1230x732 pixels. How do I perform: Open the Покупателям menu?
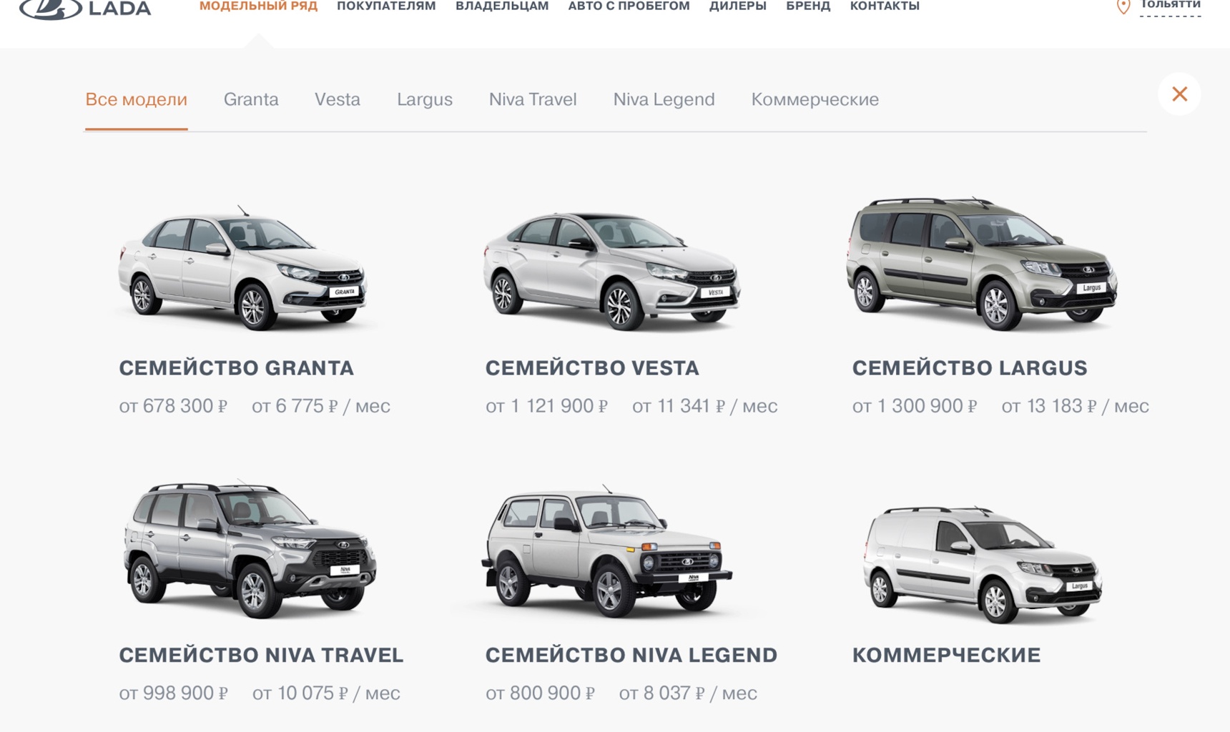[x=386, y=6]
